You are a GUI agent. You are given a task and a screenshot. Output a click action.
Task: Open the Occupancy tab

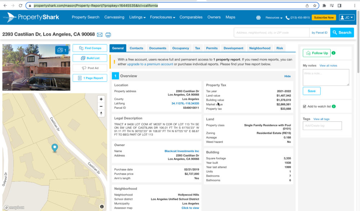(180, 48)
